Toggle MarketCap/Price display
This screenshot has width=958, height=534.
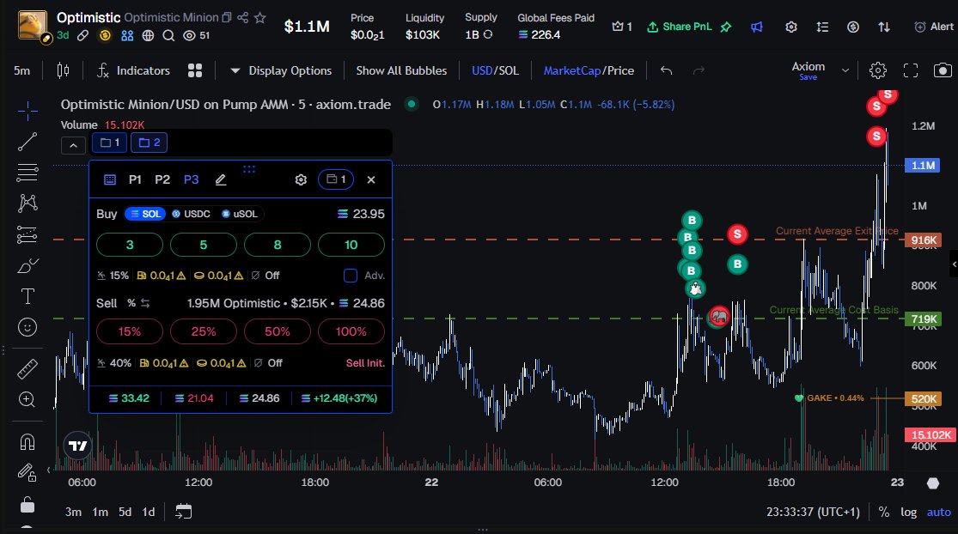589,70
